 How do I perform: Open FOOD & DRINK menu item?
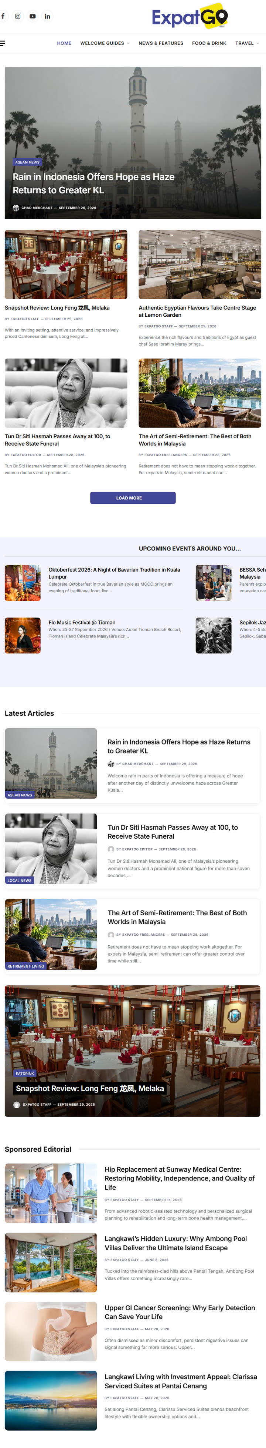click(x=209, y=43)
